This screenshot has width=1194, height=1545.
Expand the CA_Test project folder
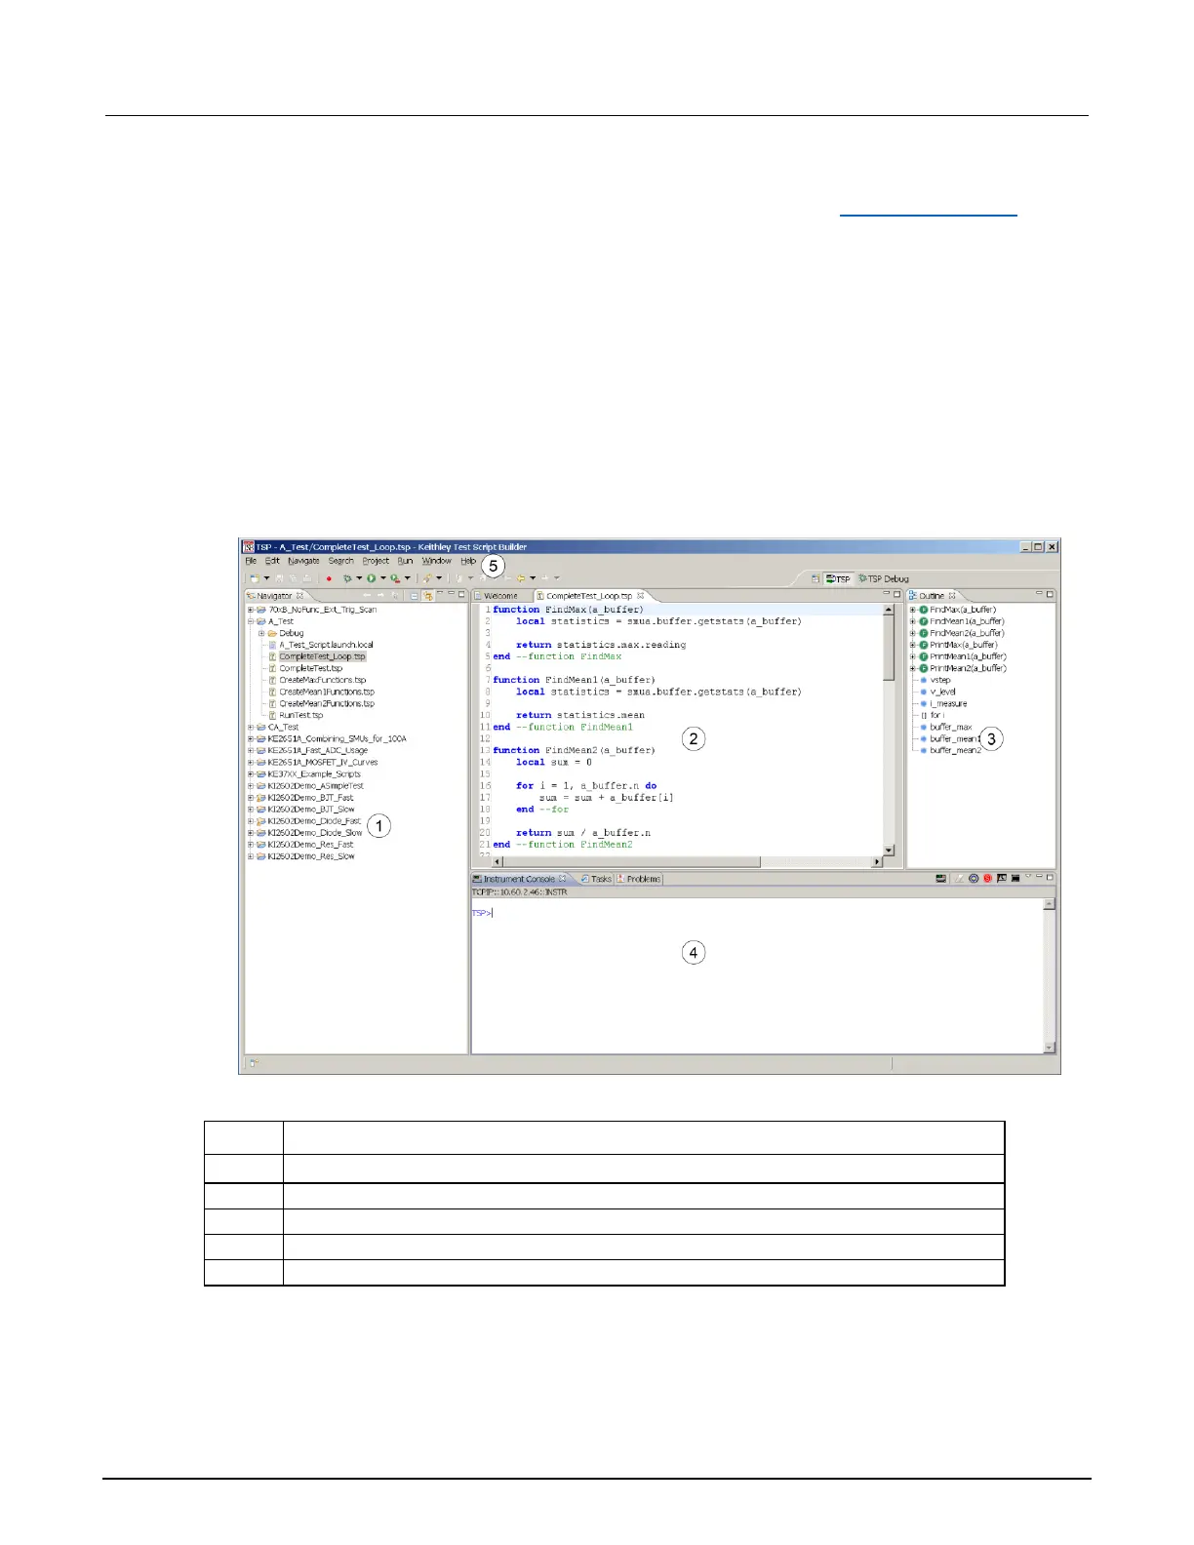pos(251,728)
